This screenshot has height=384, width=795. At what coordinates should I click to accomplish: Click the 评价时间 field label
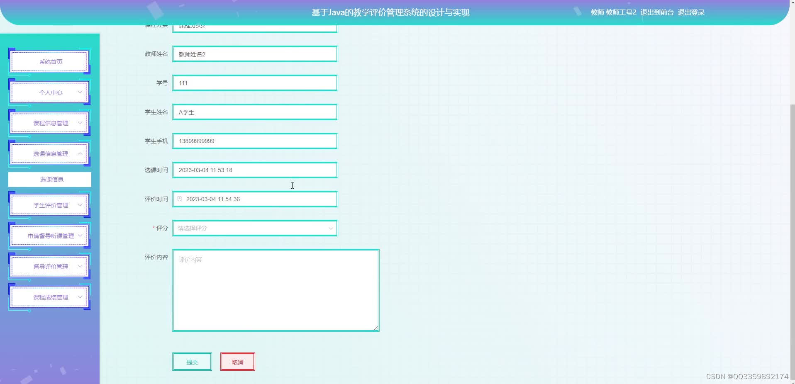click(x=156, y=199)
